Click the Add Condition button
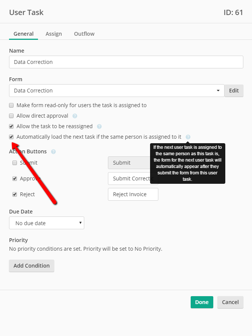Viewport: 252px width, 336px height. pyautogui.click(x=32, y=266)
